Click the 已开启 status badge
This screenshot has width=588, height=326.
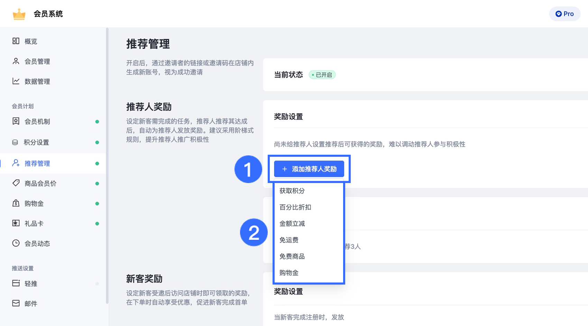click(322, 75)
